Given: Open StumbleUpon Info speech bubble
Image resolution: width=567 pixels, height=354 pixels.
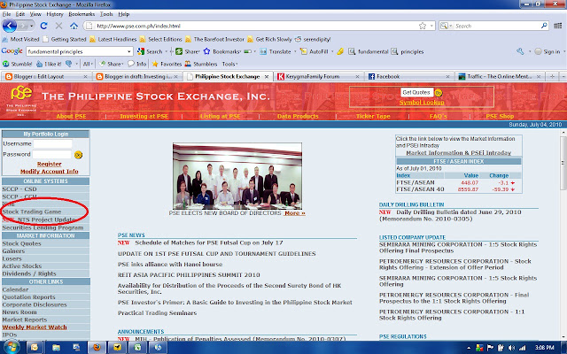Looking at the screenshot, I should 136,64.
